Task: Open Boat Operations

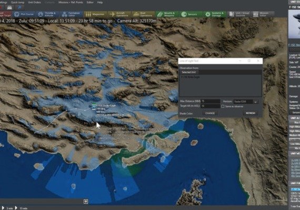Action: tap(143, 14)
